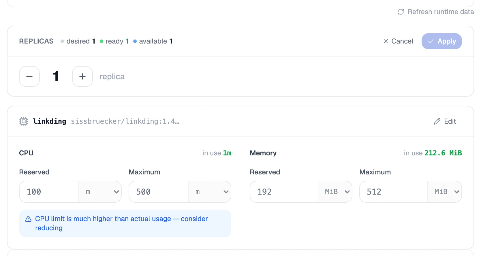Click the replica count number 1
This screenshot has height=256, width=481.
point(56,76)
